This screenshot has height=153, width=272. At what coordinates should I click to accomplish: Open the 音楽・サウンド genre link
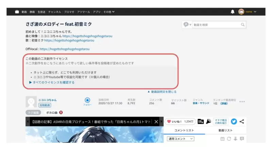201,103
